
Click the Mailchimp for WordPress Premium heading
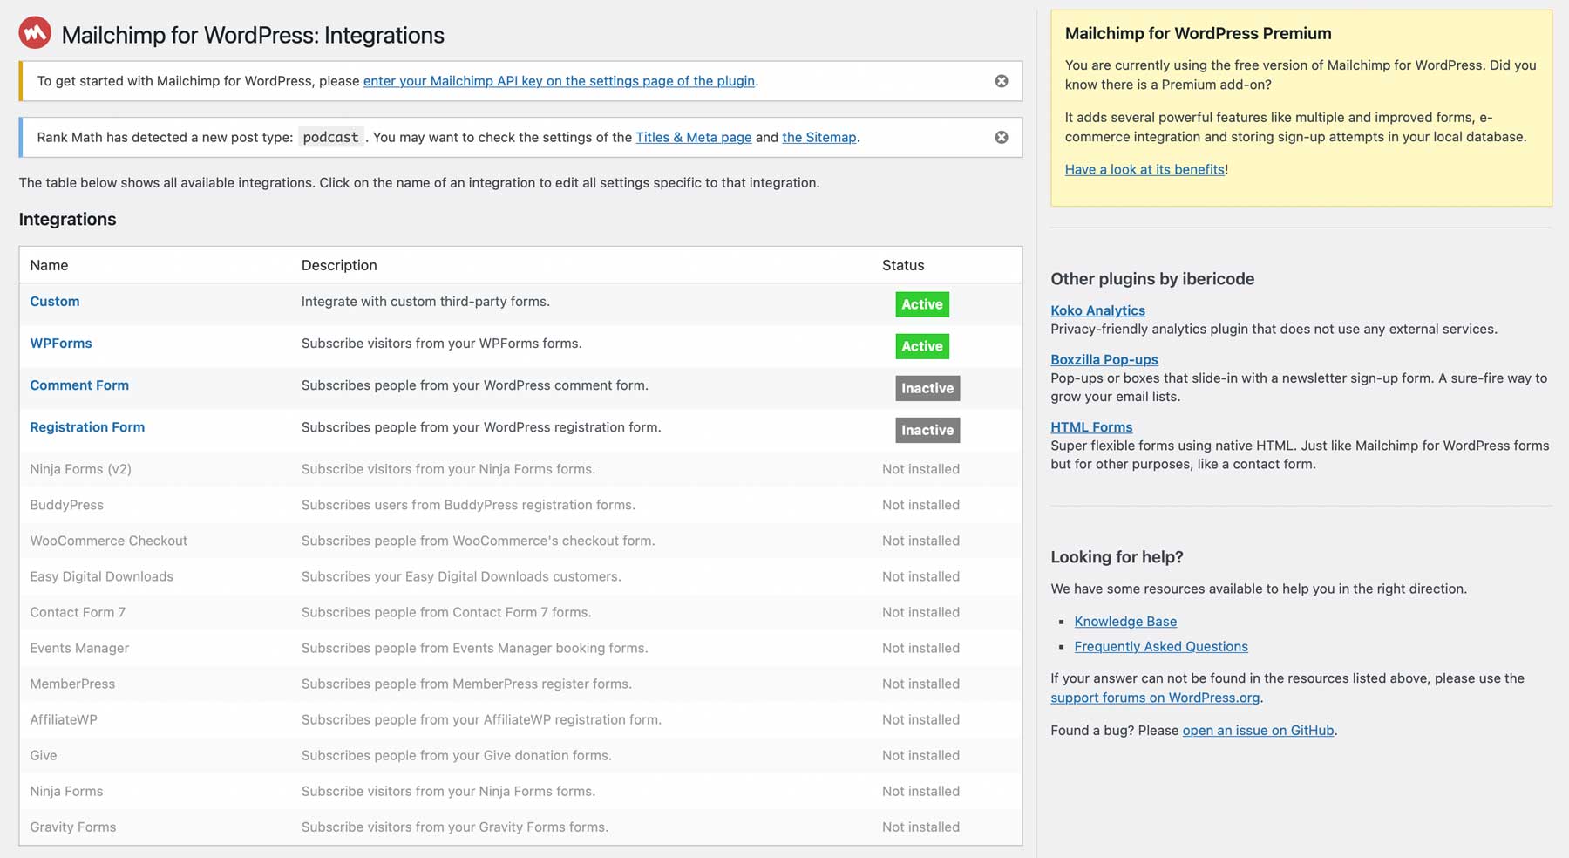(x=1199, y=33)
